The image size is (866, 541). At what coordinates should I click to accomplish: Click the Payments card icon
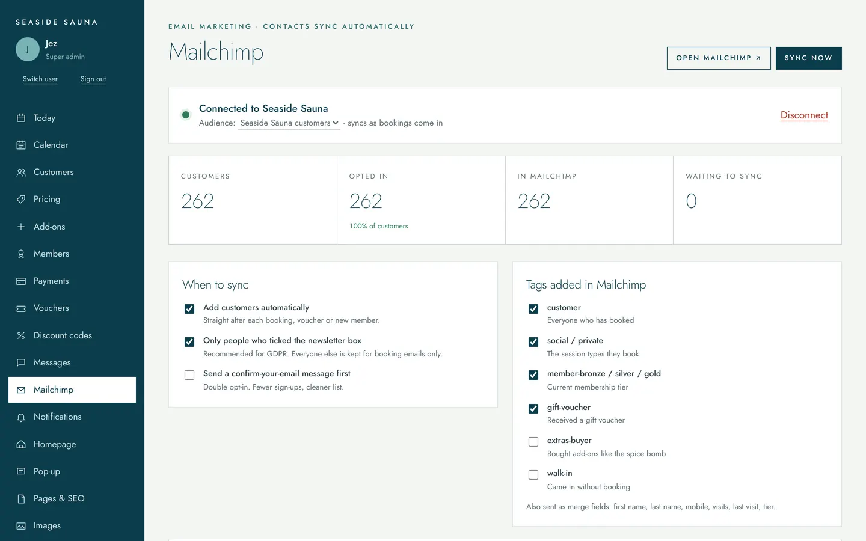tap(21, 281)
